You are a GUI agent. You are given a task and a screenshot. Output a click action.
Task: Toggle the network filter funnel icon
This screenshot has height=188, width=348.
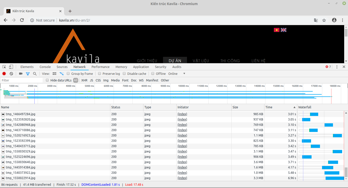coord(28,74)
